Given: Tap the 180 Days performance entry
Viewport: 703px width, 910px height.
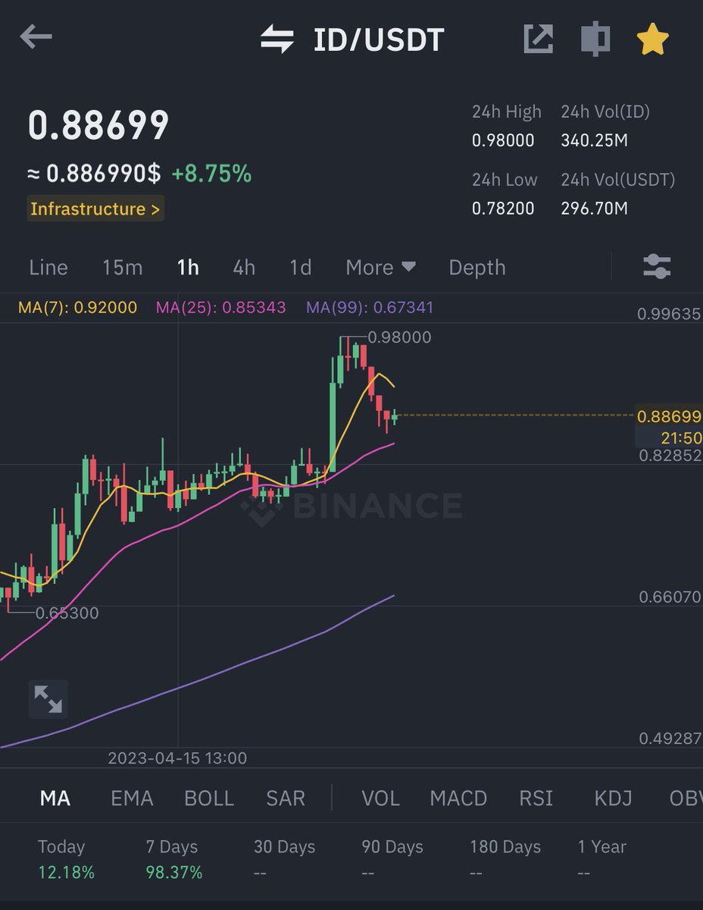Looking at the screenshot, I should click(505, 859).
